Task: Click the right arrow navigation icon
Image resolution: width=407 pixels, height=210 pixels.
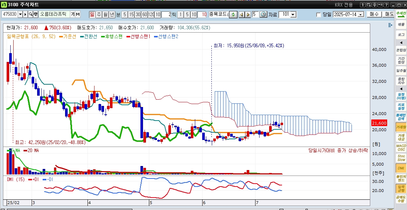Action: pos(248,14)
